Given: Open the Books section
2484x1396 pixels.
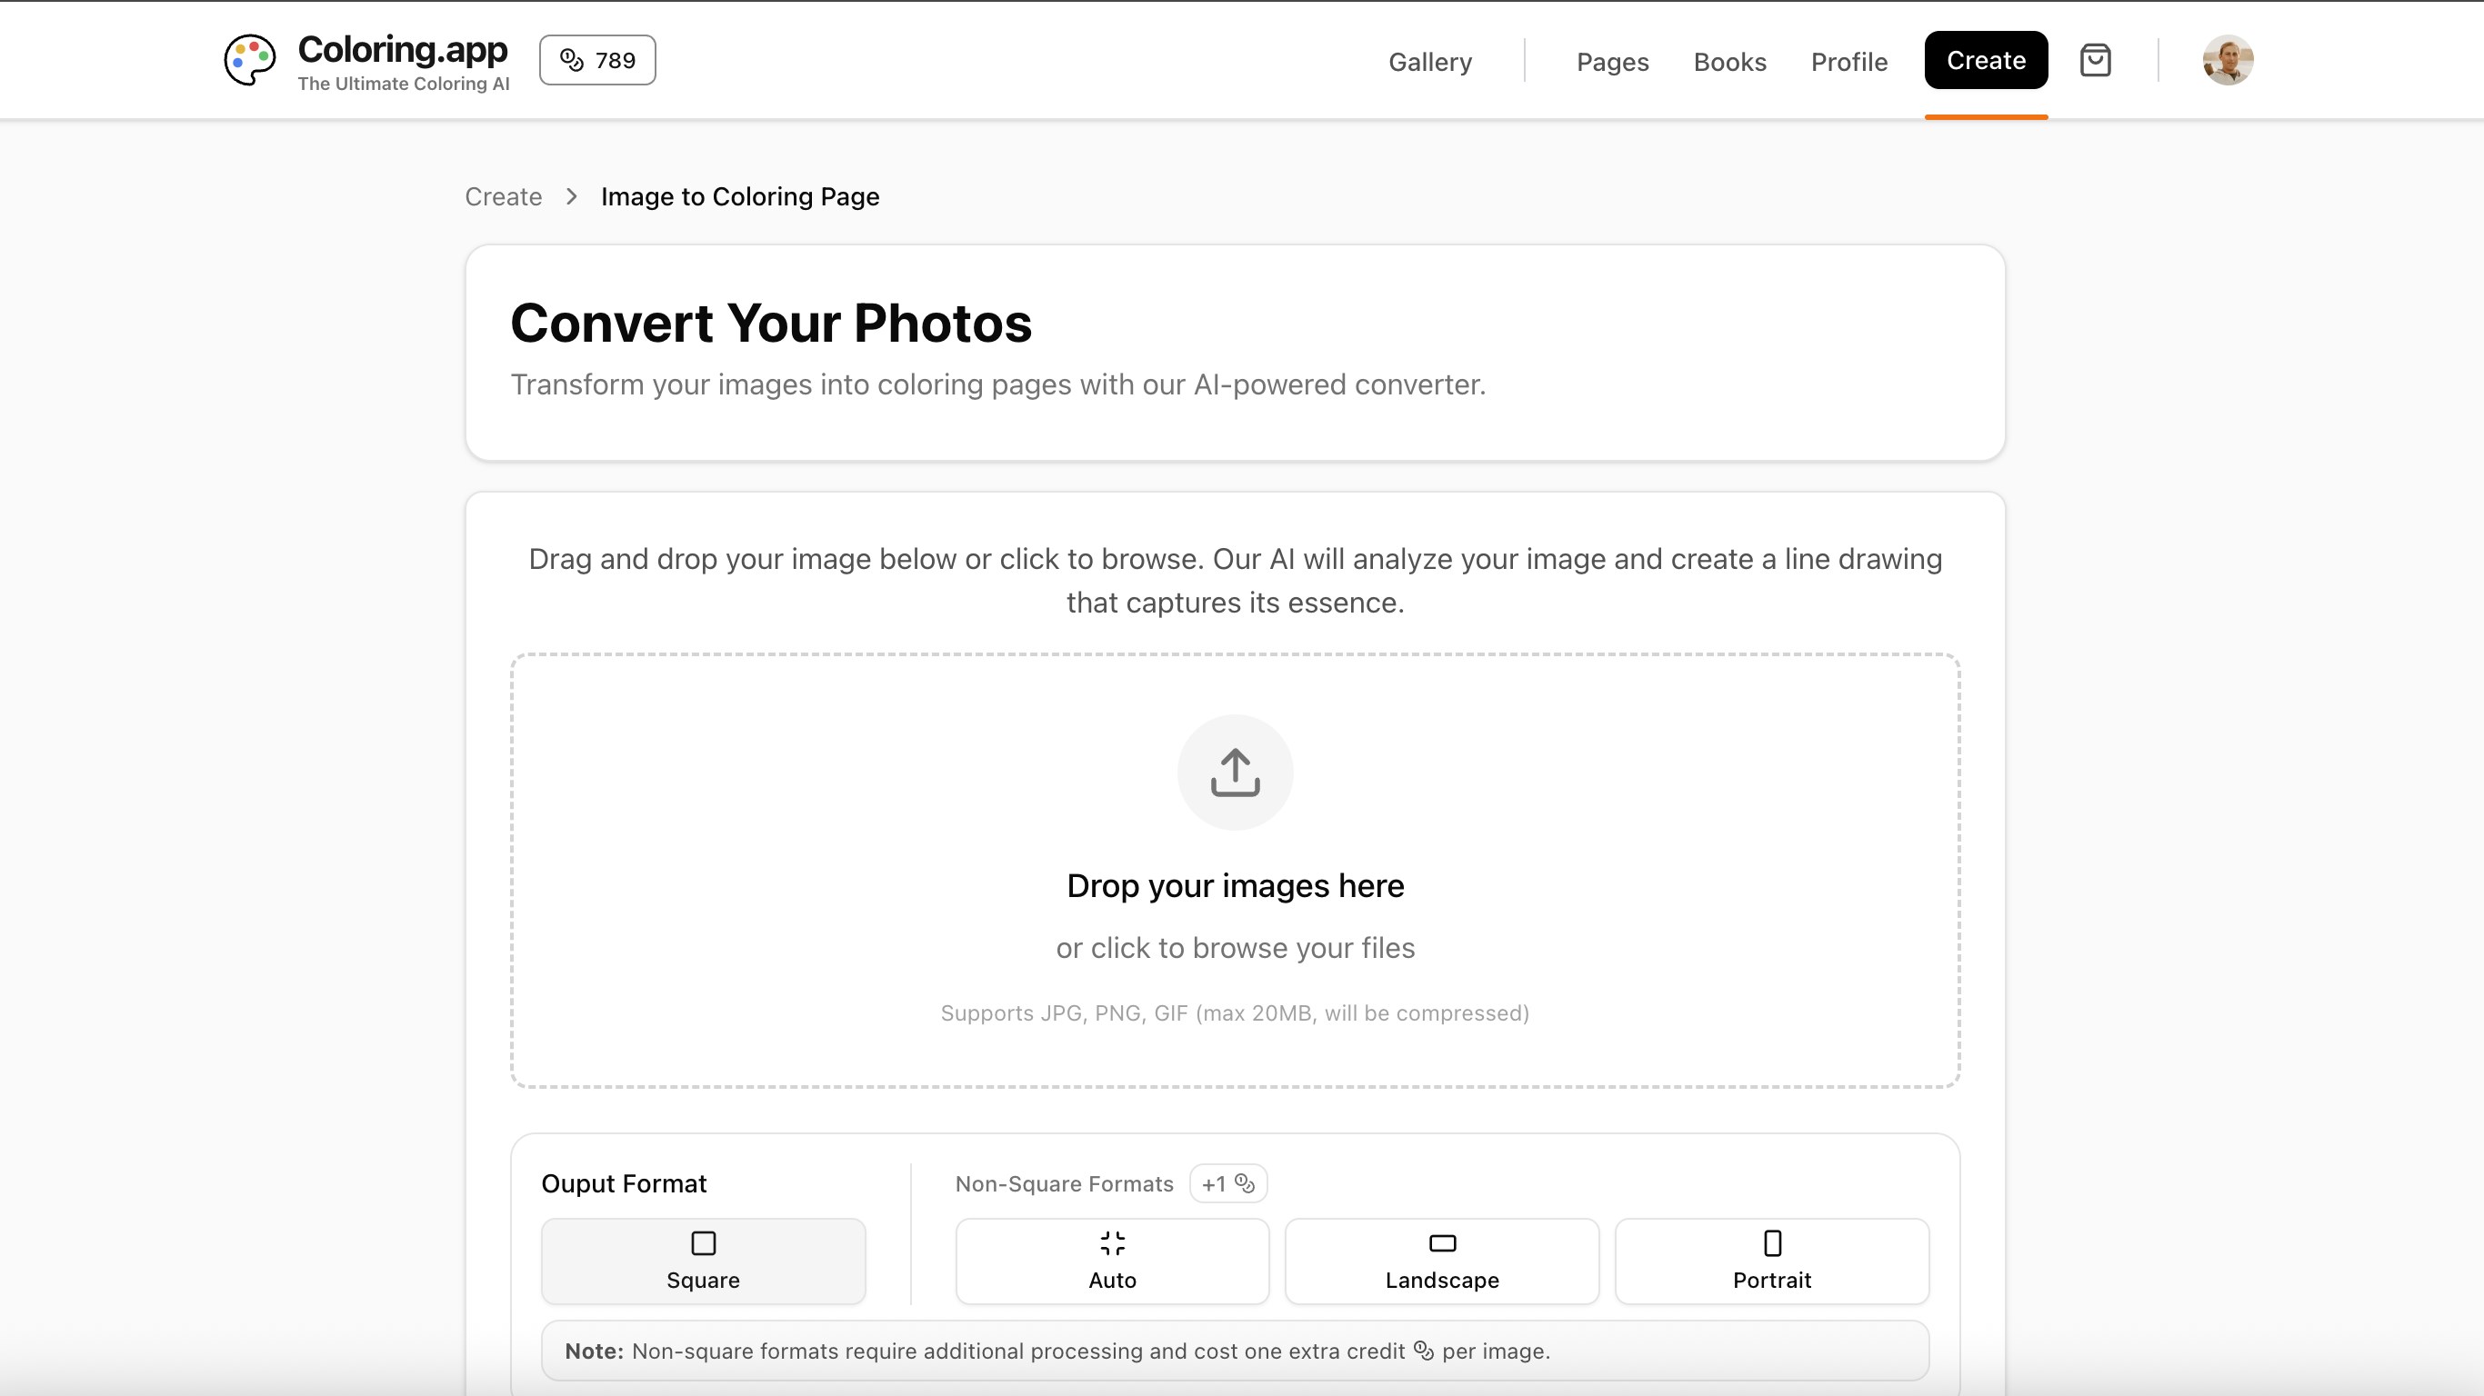Looking at the screenshot, I should pyautogui.click(x=1730, y=62).
